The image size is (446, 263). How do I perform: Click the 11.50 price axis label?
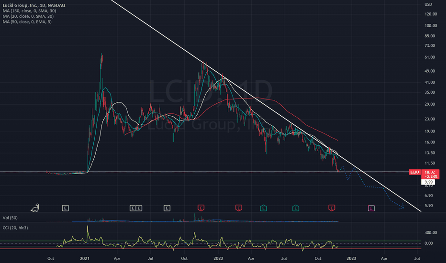(430, 163)
